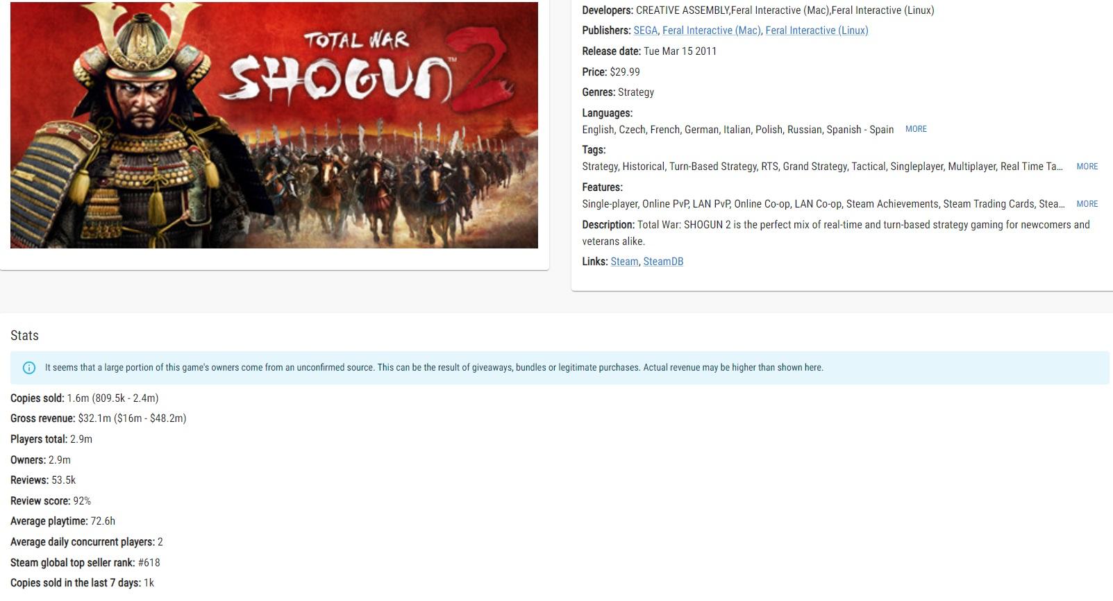1113x601 pixels.
Task: Follow the Steam store link
Action: (624, 262)
